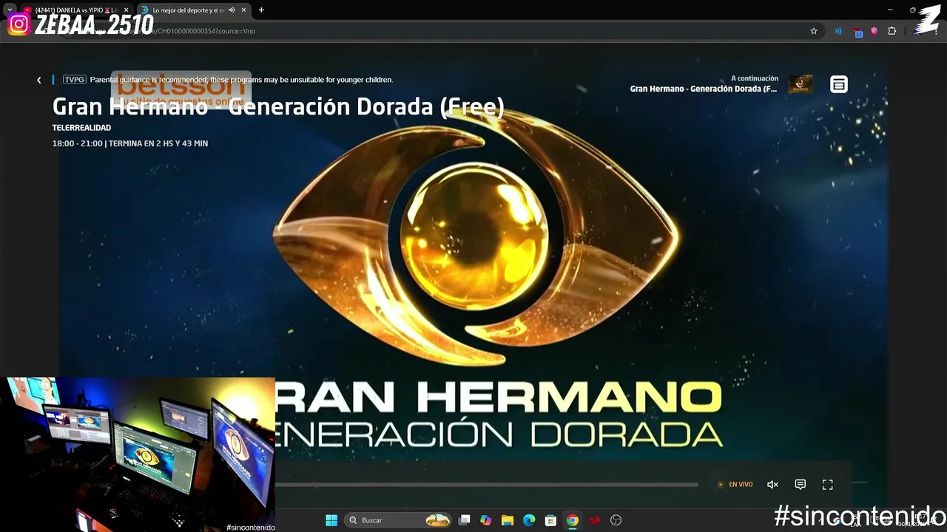Bookmark this page with the star icon
The image size is (947, 532).
coord(814,31)
